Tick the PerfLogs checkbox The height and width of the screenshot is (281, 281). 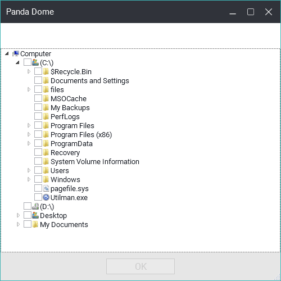pos(38,116)
